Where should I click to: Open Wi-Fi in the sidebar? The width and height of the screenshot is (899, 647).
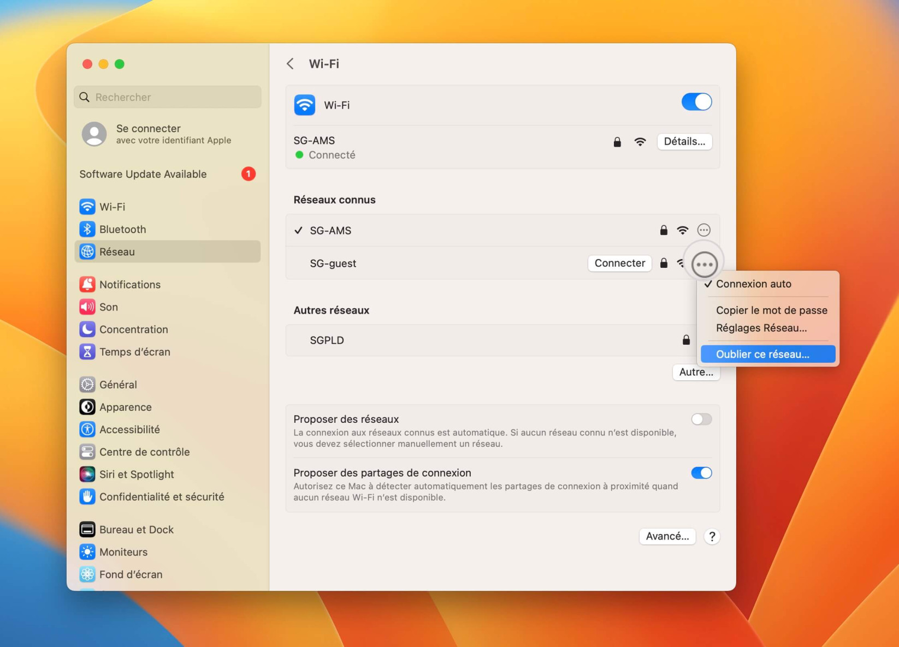pos(167,207)
